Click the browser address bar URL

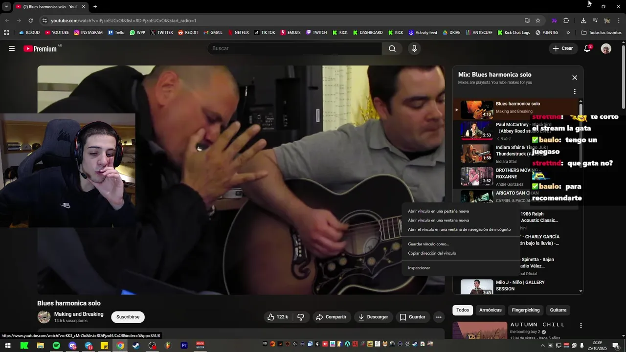pos(124,21)
